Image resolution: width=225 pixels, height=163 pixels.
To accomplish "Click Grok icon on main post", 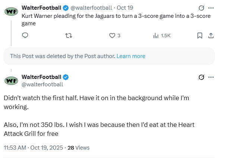I will (x=201, y=77).
